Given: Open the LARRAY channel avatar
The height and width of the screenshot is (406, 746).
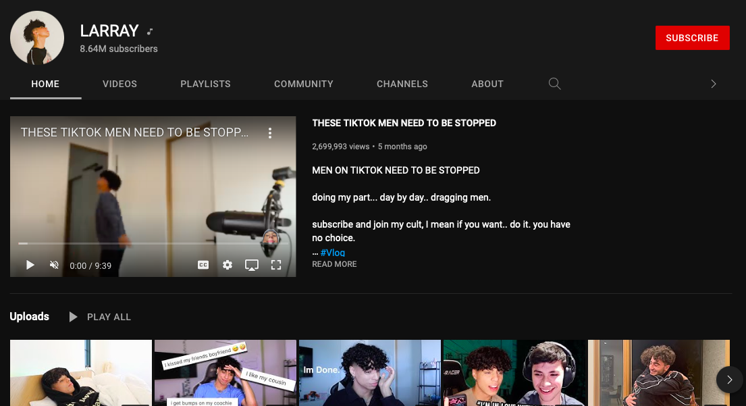Looking at the screenshot, I should [37, 38].
